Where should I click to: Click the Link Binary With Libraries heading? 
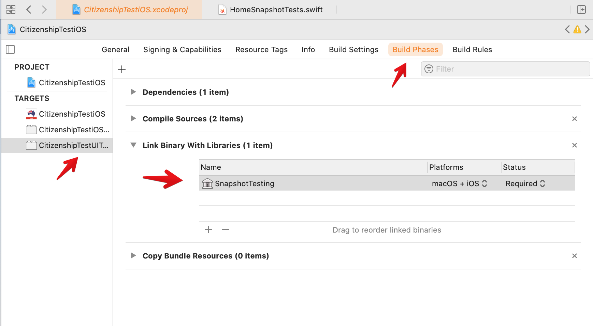click(207, 145)
